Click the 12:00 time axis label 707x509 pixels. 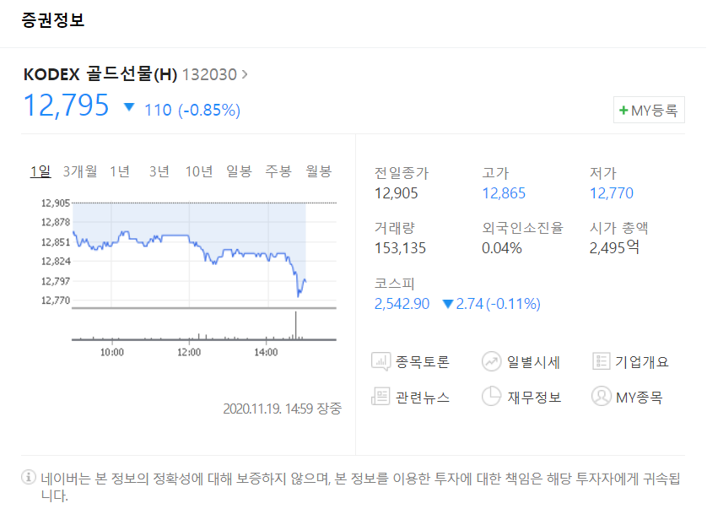tap(189, 352)
